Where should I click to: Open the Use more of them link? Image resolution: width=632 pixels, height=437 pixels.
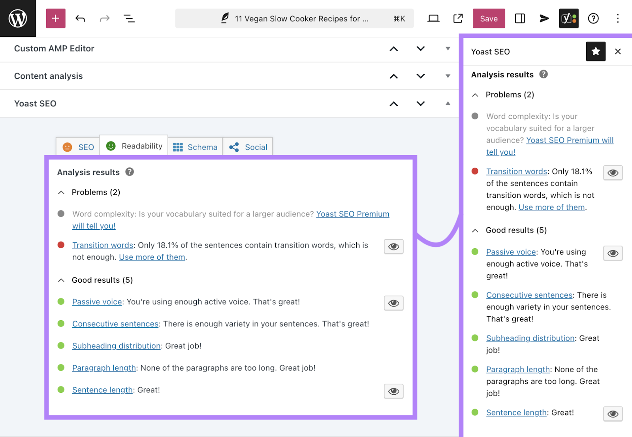(x=152, y=257)
